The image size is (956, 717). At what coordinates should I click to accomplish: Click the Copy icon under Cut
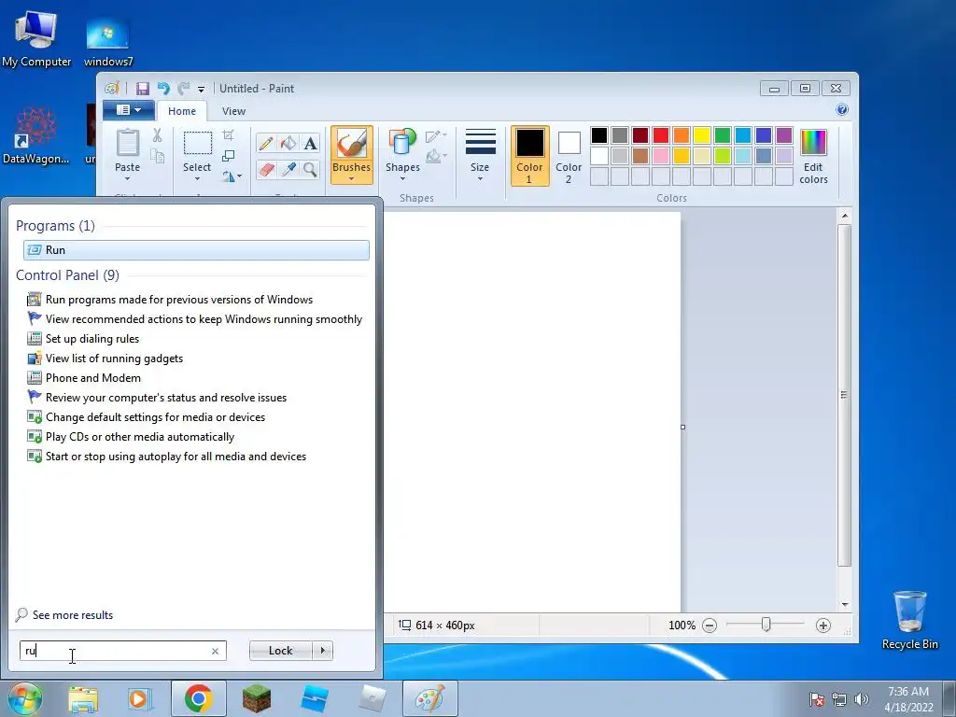tap(157, 157)
